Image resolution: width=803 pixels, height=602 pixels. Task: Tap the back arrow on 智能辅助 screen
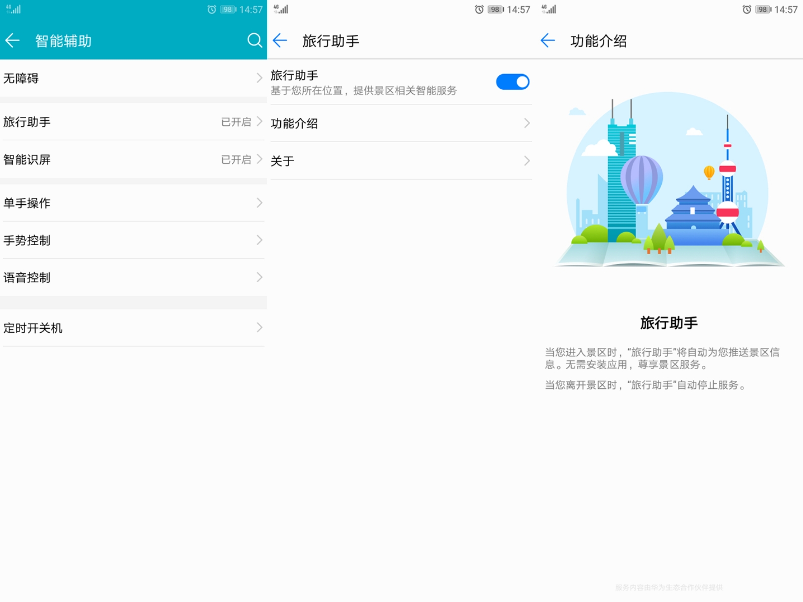click(x=13, y=41)
